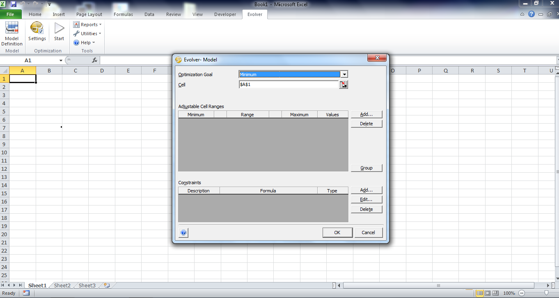559x298 pixels.
Task: Switch to the Formulas ribbon tab
Action: (x=123, y=14)
